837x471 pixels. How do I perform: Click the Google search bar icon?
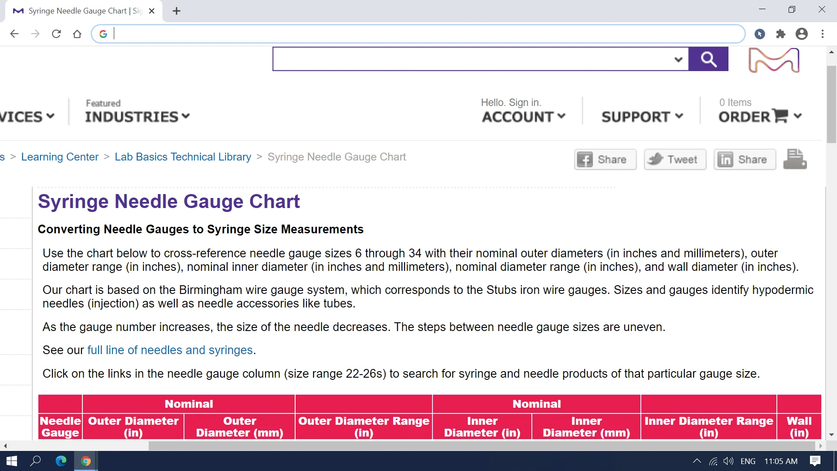pos(103,33)
